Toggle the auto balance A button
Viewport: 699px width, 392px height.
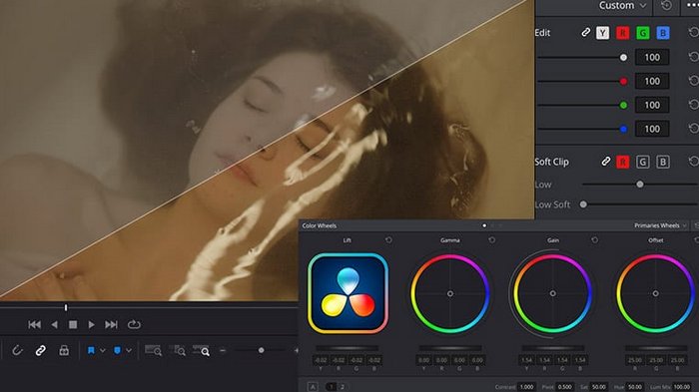coord(313,387)
